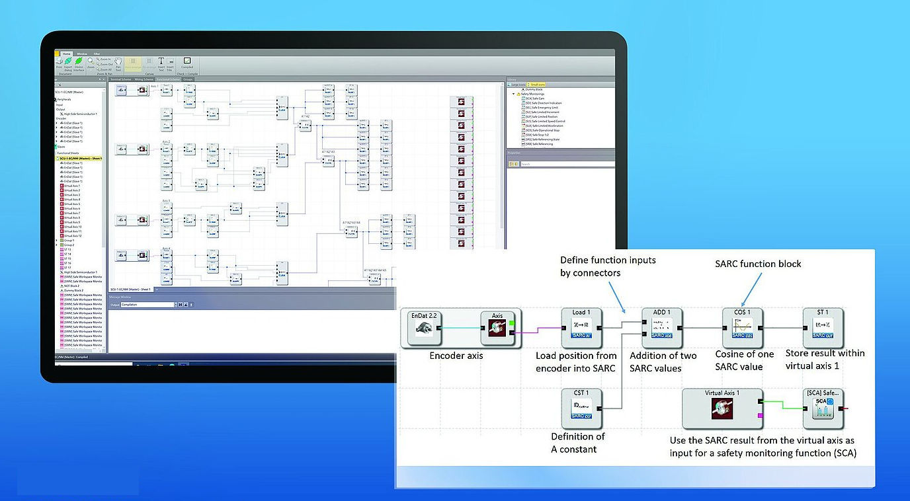Image resolution: width=910 pixels, height=501 pixels.
Task: Switch to the Wiring Scheme tab
Action: (x=144, y=79)
